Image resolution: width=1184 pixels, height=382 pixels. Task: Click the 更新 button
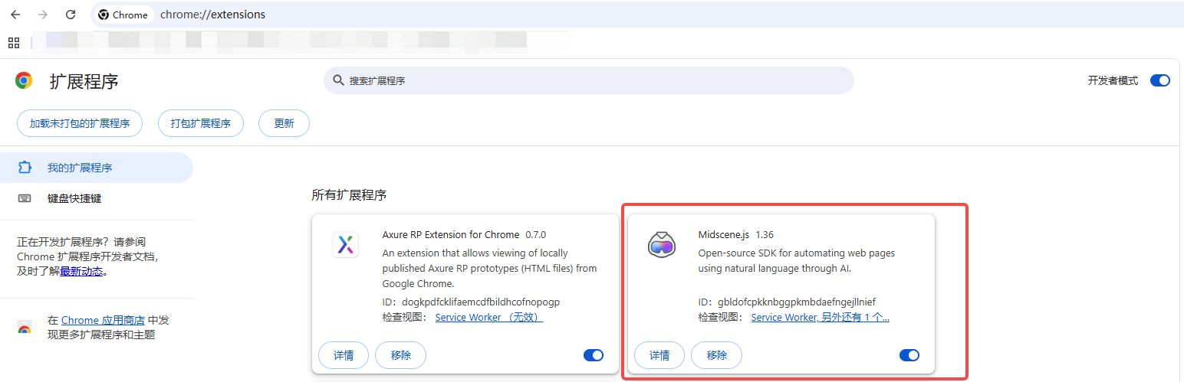click(284, 123)
